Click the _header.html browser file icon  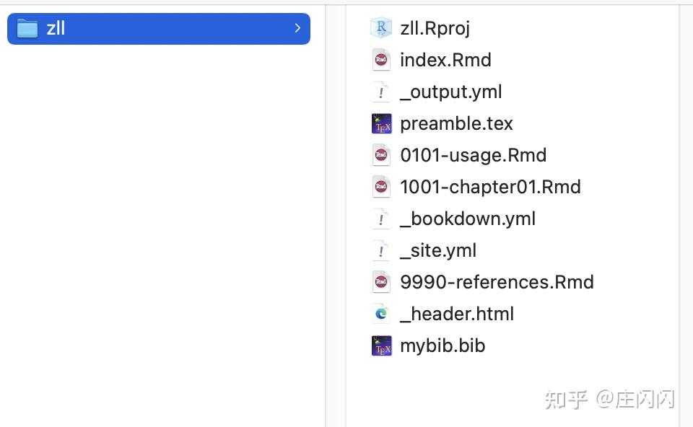(x=381, y=314)
